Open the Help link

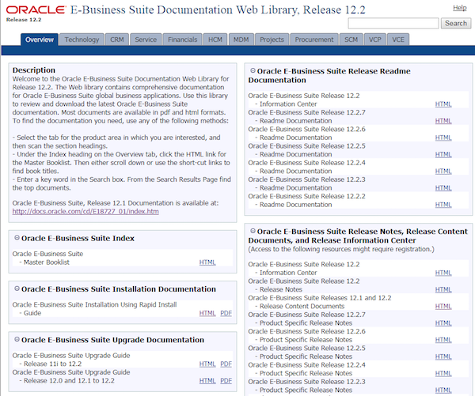459,8
